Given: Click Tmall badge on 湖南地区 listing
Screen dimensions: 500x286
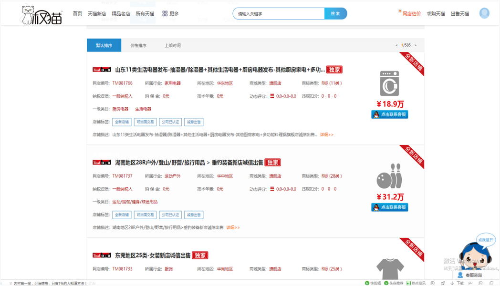Looking at the screenshot, I should 102,163.
